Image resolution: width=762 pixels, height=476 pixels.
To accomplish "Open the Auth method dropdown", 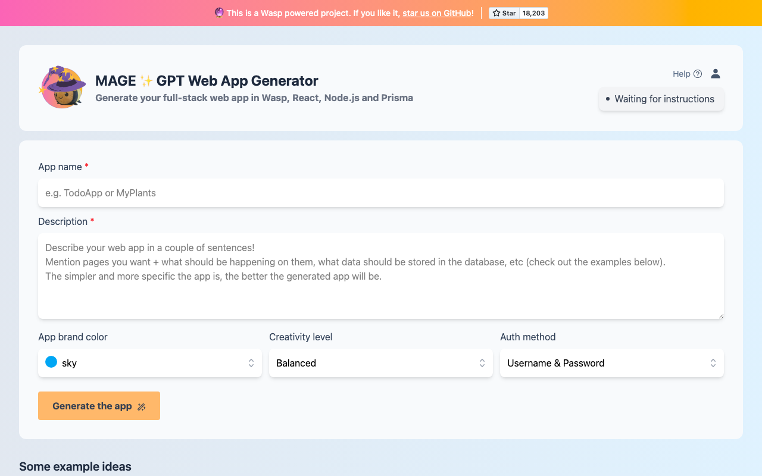I will click(612, 363).
